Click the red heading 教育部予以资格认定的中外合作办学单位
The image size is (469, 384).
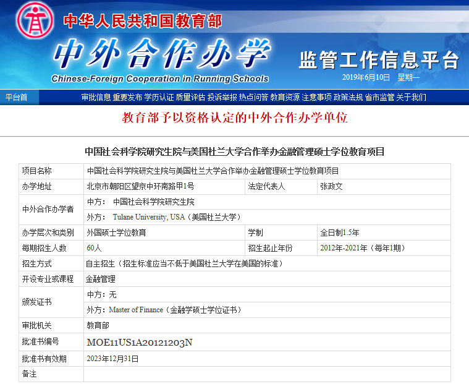tap(234, 117)
